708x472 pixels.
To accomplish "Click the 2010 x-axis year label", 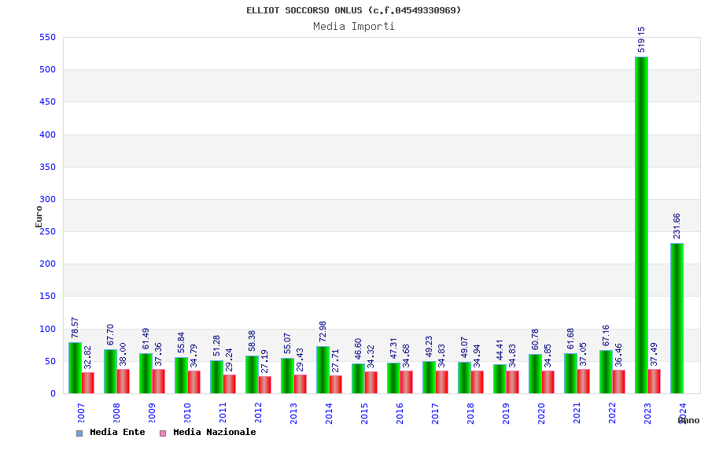I will click(x=187, y=413).
